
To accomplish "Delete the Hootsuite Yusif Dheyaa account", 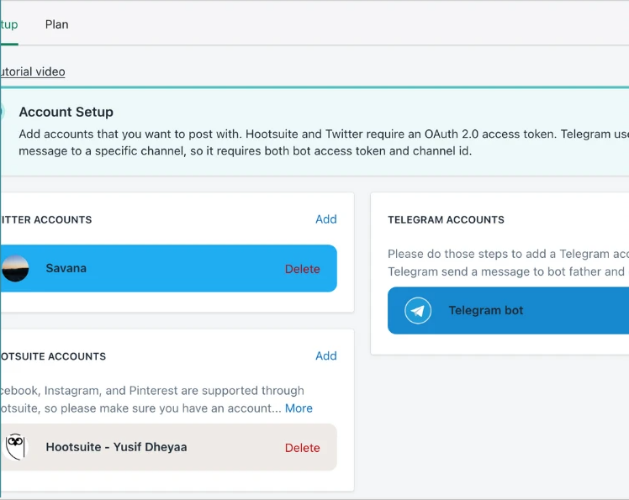I will coord(302,447).
